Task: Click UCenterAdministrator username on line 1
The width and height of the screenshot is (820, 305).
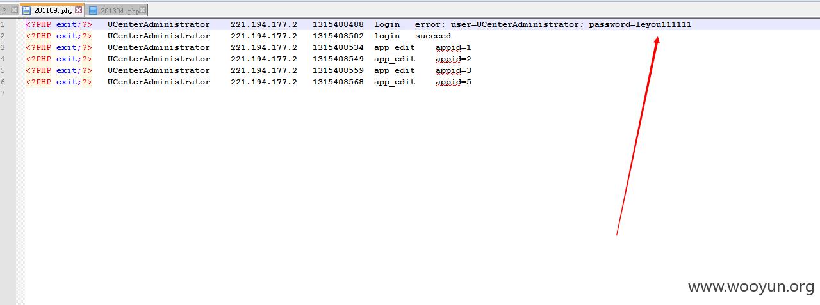Action: (159, 24)
